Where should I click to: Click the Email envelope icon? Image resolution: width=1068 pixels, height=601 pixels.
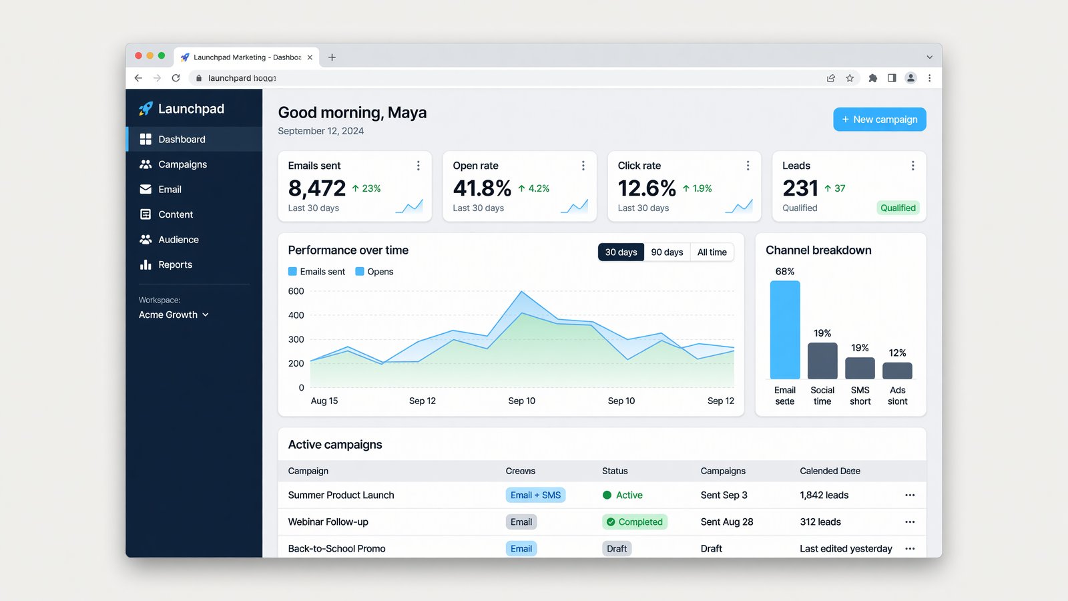(x=146, y=190)
